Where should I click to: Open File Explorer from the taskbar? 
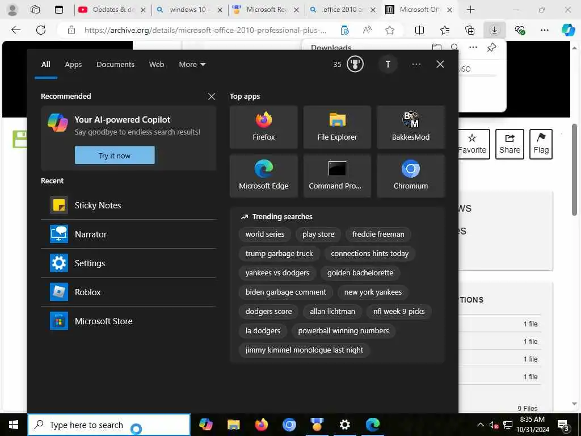point(233,425)
